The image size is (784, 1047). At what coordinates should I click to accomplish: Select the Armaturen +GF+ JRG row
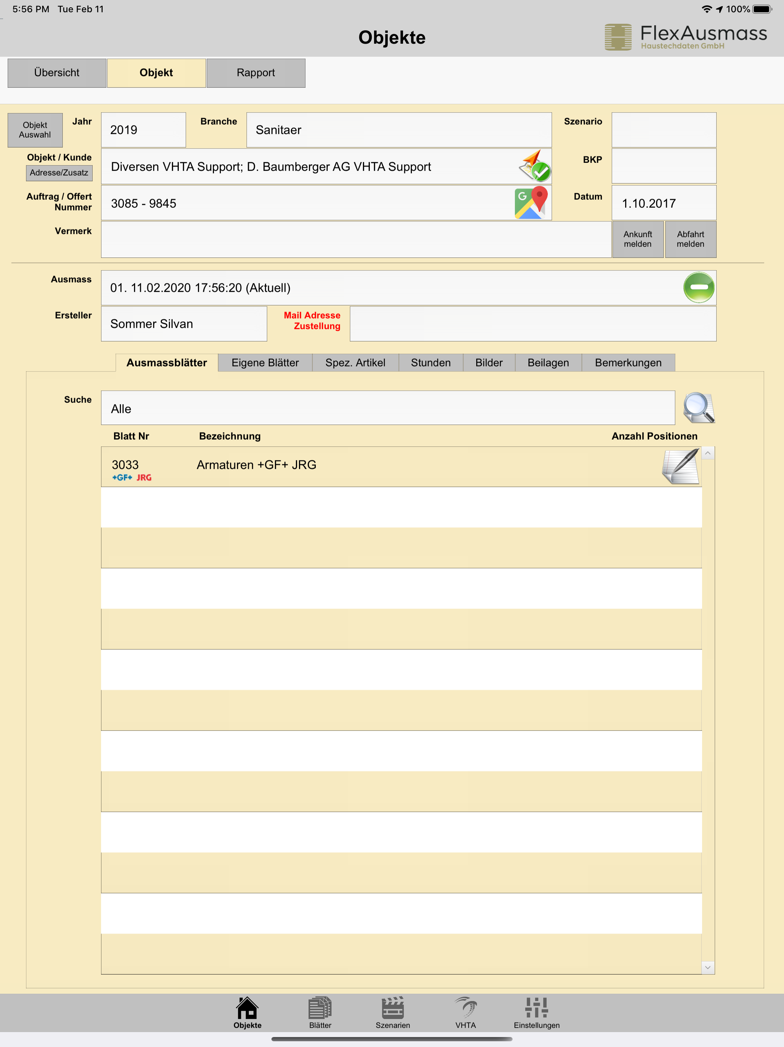(x=401, y=467)
